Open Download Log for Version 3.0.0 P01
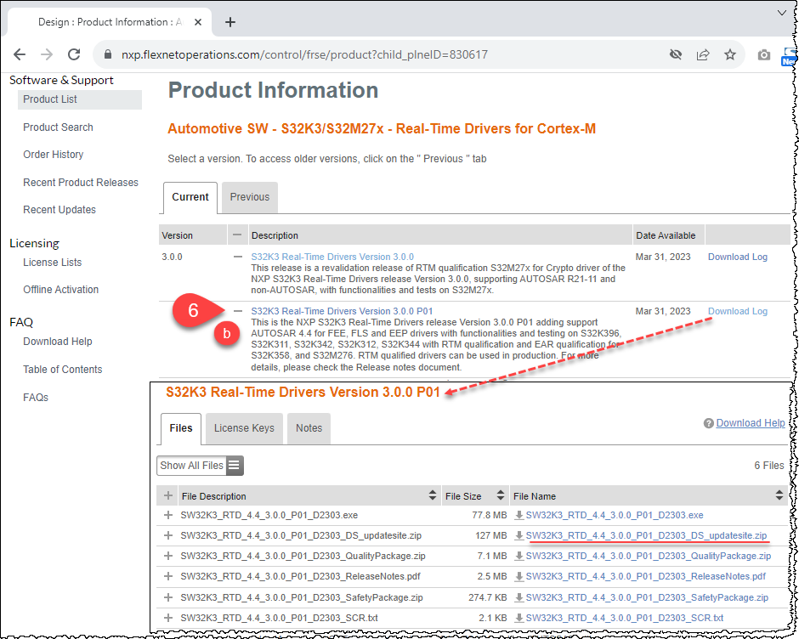 pyautogui.click(x=737, y=311)
